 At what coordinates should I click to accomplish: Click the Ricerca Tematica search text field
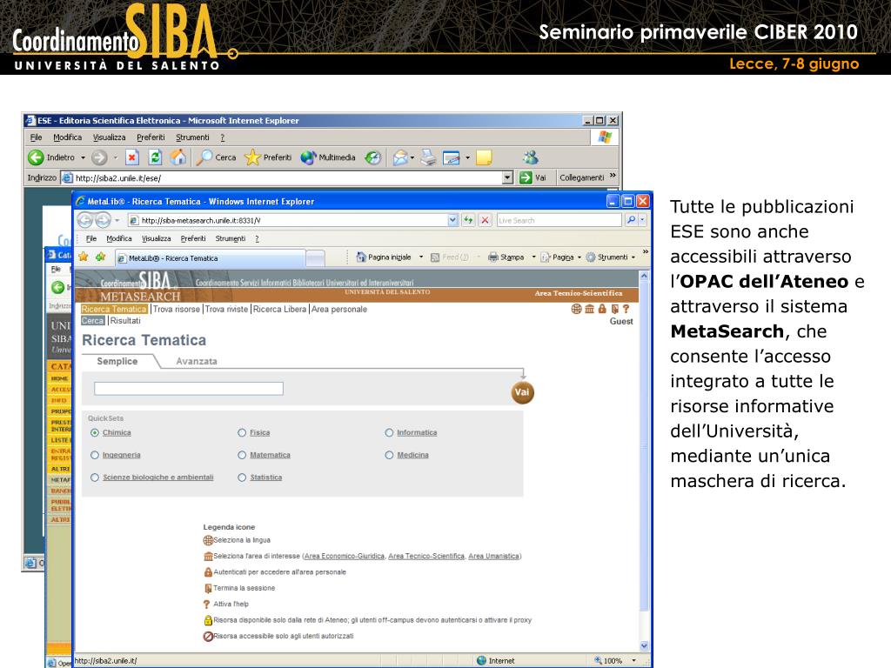pyautogui.click(x=189, y=389)
